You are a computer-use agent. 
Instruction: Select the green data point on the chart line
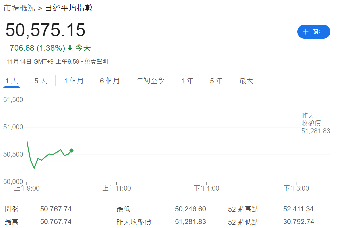coord(71,151)
